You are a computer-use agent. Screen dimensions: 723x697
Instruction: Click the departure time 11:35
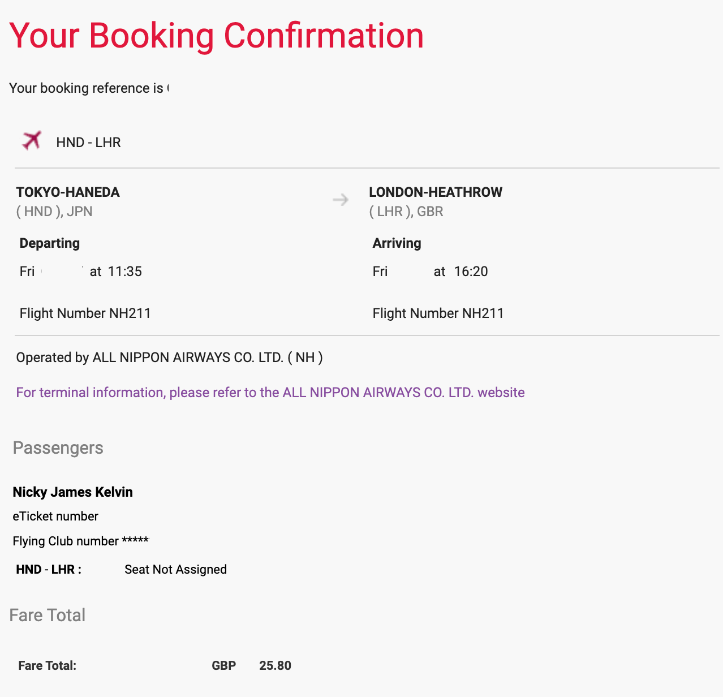(x=125, y=272)
